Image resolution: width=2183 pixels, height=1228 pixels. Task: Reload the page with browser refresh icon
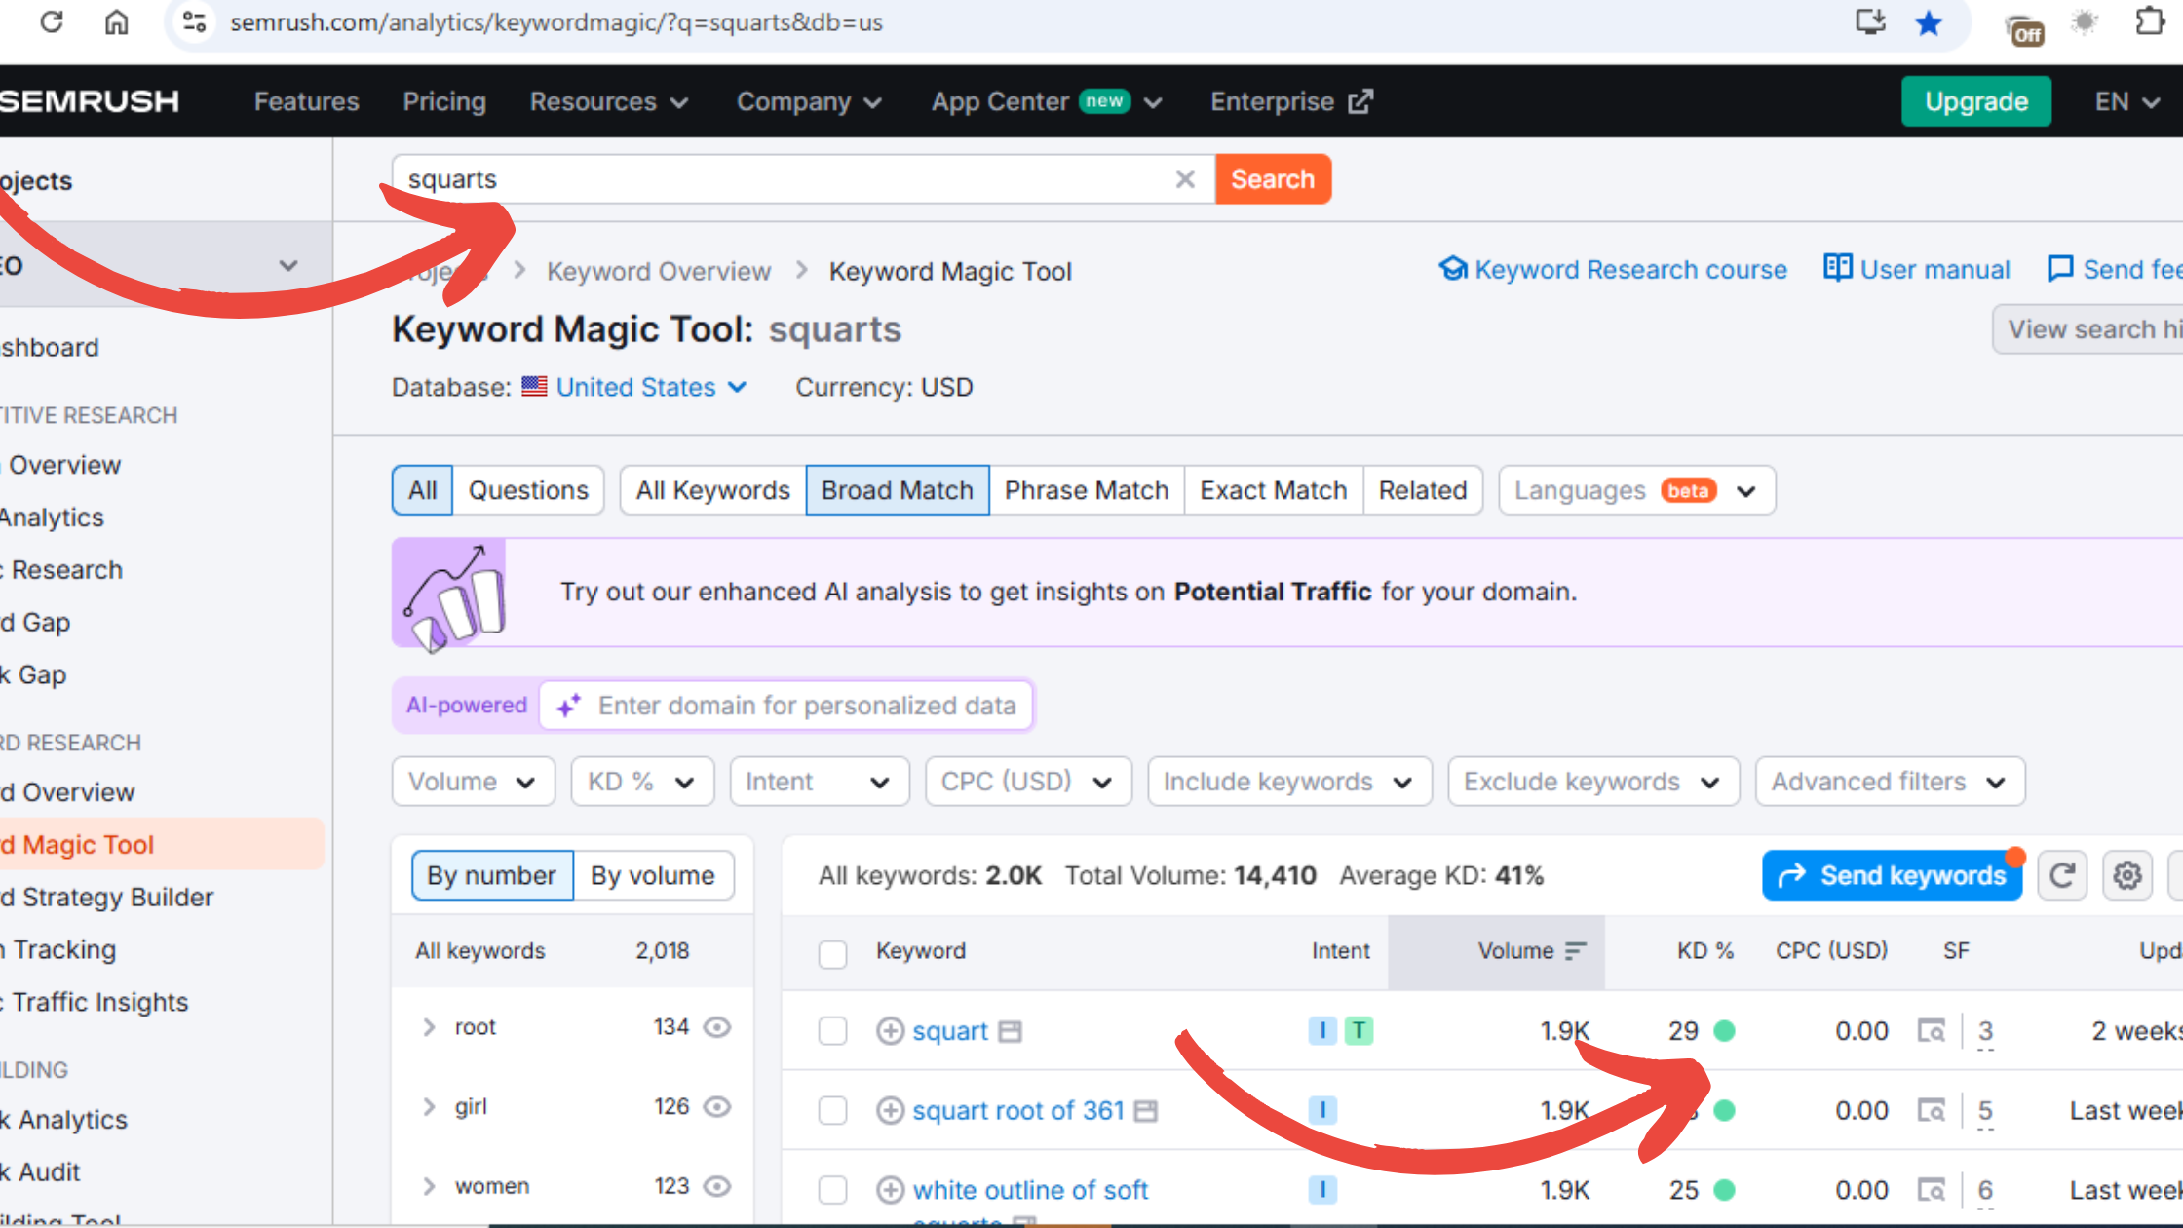52,21
